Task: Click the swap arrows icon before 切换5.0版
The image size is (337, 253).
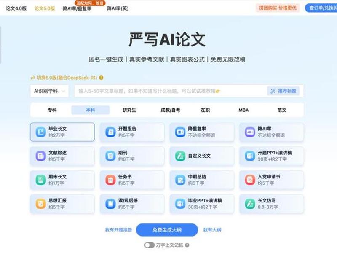Action: tap(33, 78)
